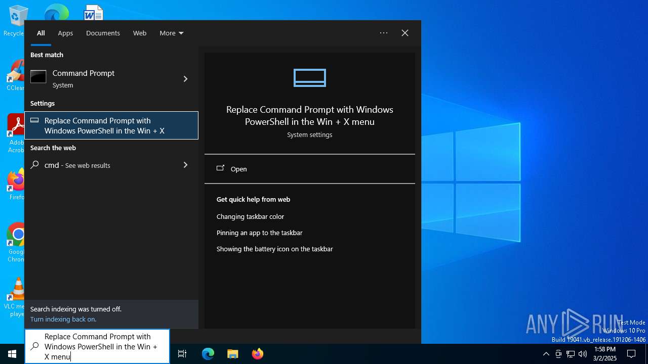Screen dimensions: 648x364
Task: Open Pinning an app to the taskbar link
Action: click(259, 233)
